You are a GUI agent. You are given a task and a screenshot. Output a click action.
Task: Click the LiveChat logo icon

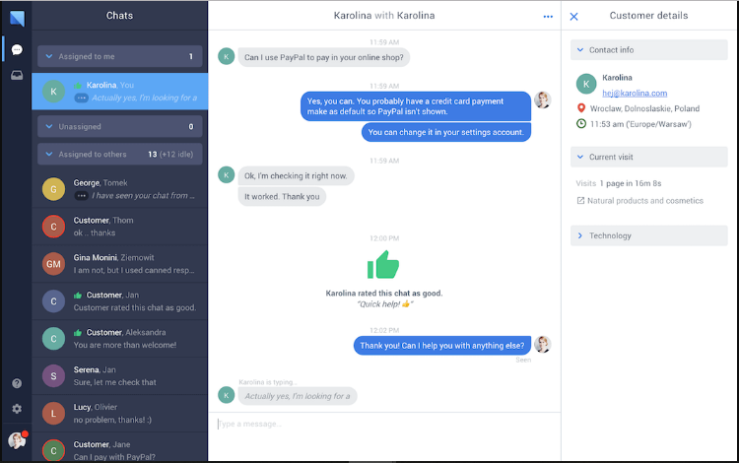17,18
